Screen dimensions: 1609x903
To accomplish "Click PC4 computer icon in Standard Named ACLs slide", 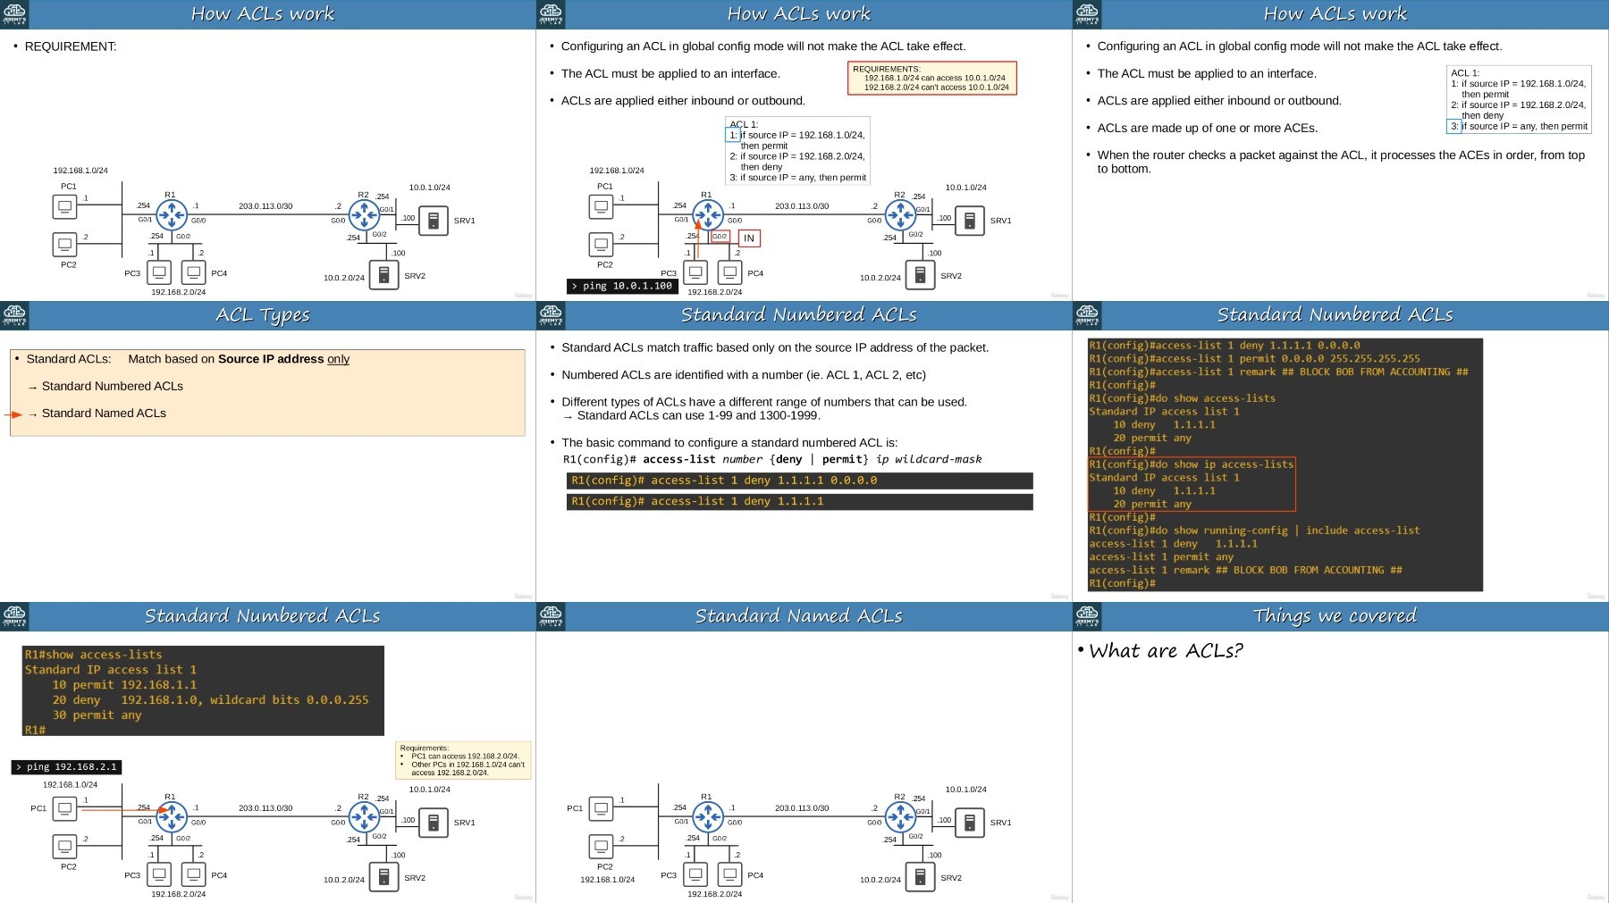I will (x=730, y=874).
